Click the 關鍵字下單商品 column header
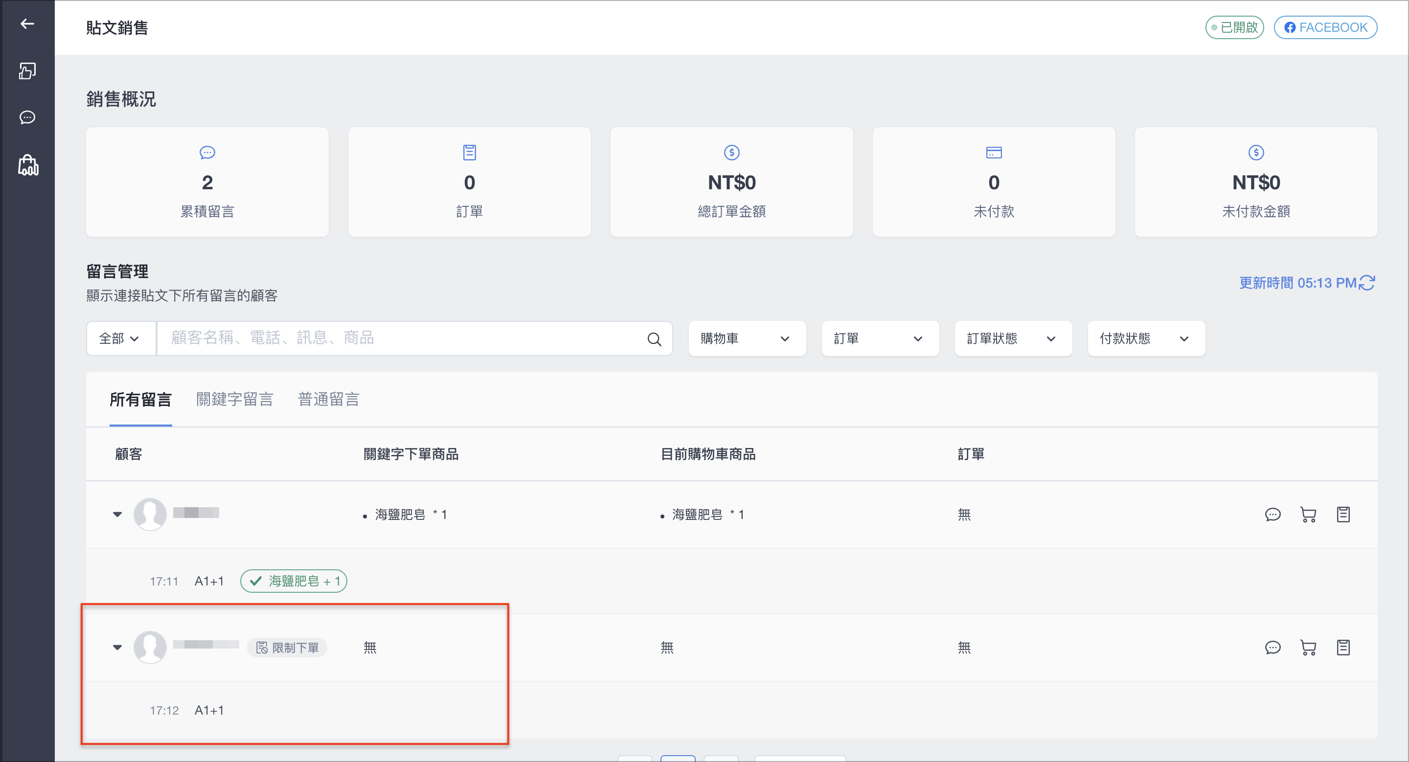 pos(411,454)
